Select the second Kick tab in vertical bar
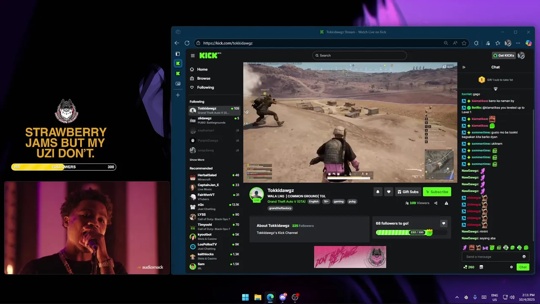540x304 pixels. [x=178, y=73]
